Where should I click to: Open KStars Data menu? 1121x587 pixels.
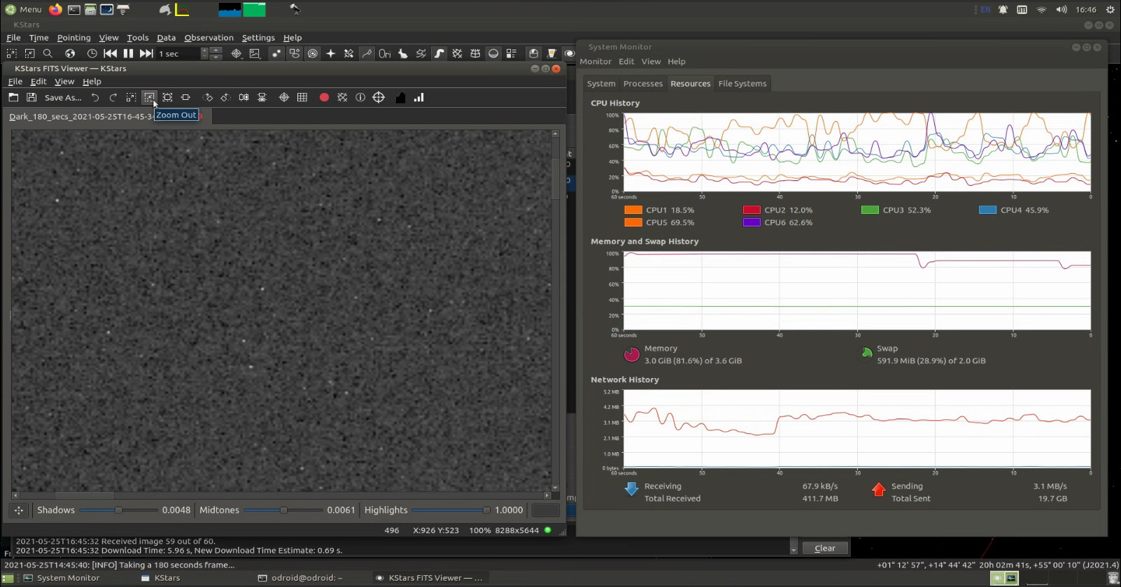(166, 38)
